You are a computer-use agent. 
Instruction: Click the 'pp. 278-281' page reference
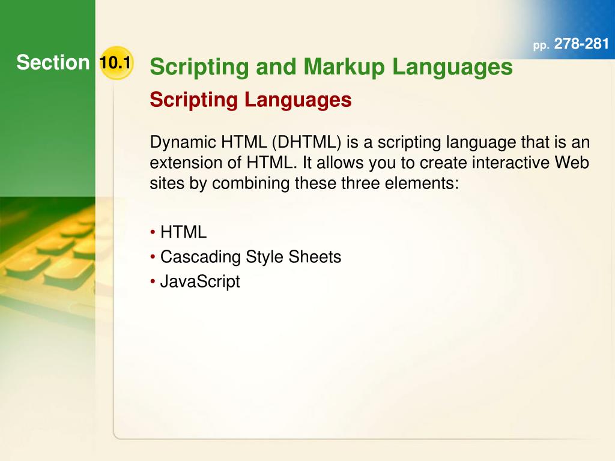click(571, 44)
